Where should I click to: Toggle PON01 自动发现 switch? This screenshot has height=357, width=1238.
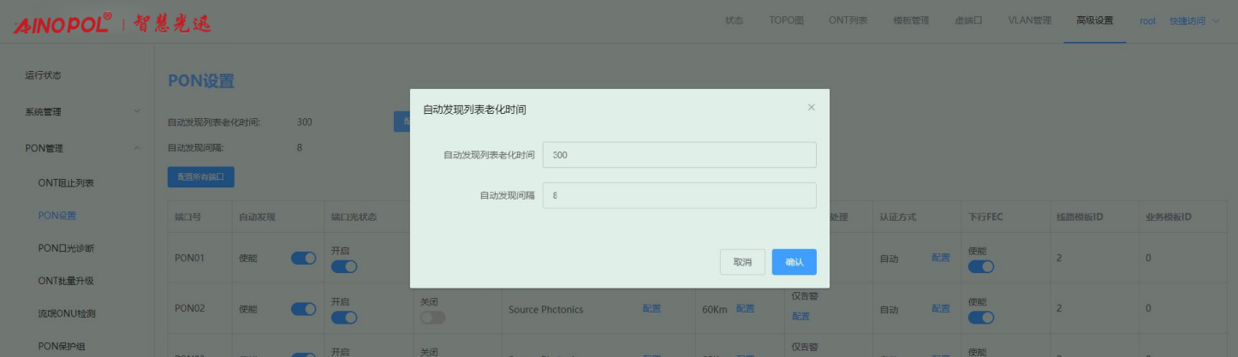point(303,259)
